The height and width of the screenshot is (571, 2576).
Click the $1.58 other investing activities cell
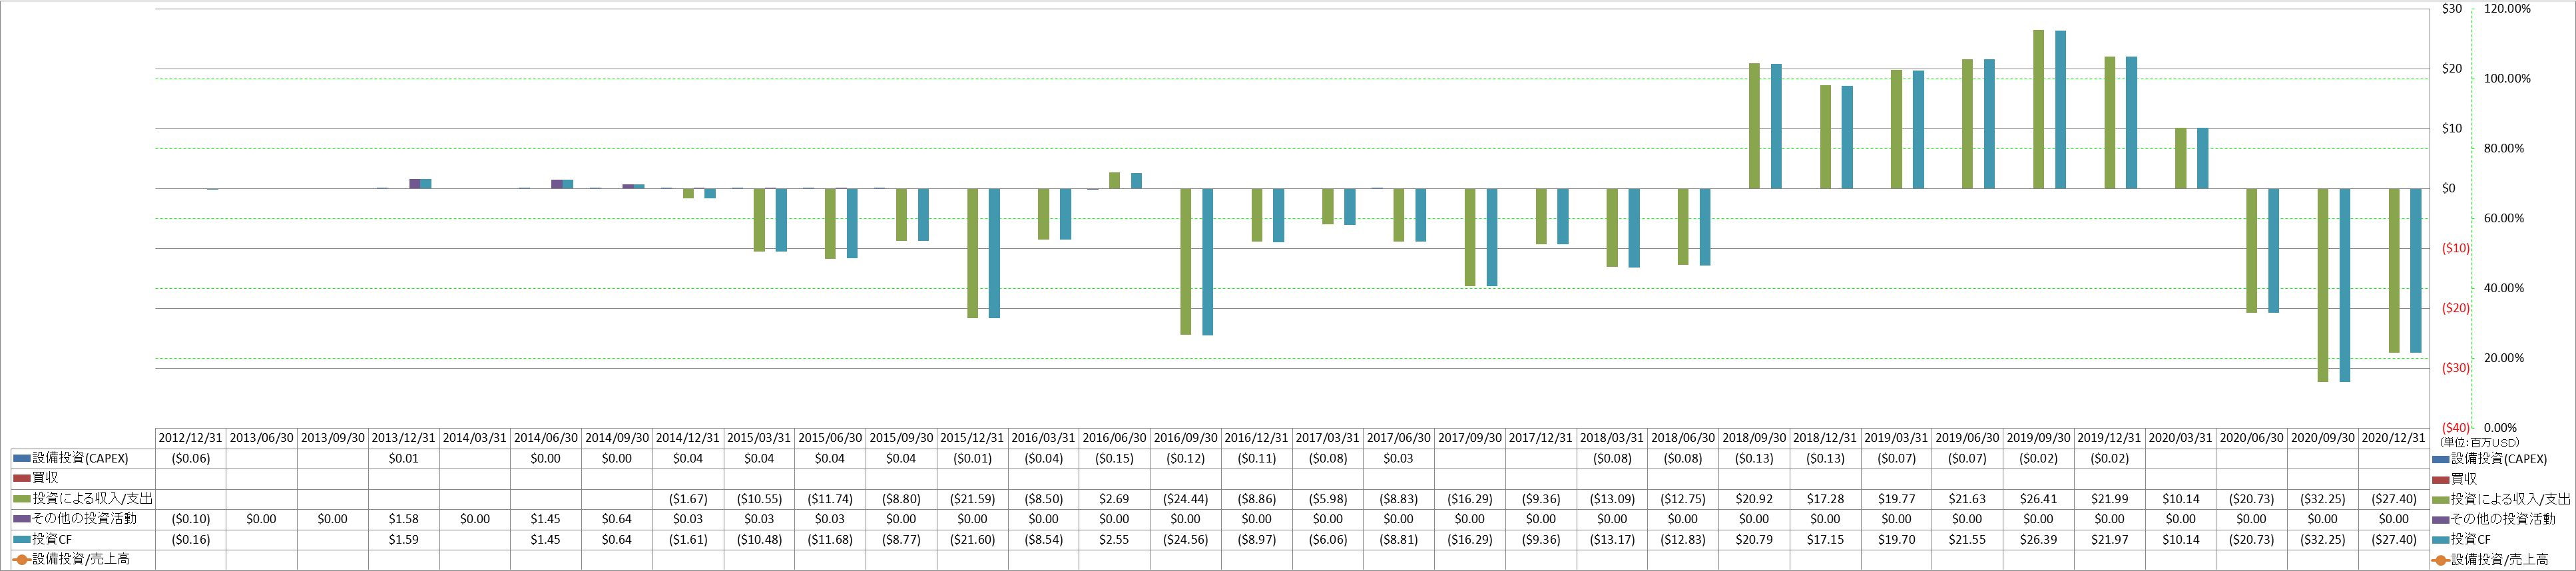pyautogui.click(x=404, y=519)
